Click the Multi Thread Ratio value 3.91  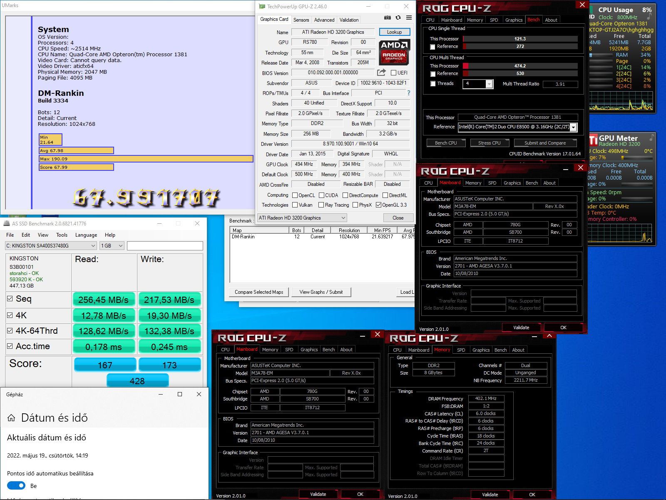560,84
